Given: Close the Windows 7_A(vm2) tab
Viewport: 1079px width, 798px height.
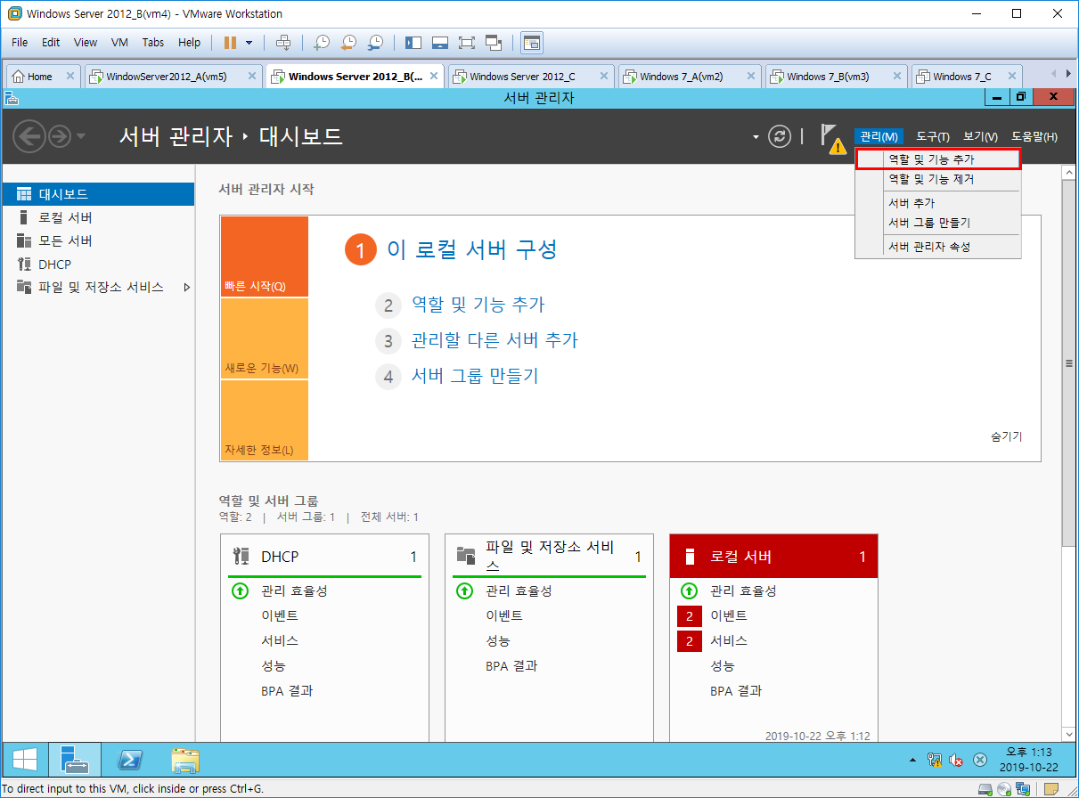Looking at the screenshot, I should click(x=751, y=77).
